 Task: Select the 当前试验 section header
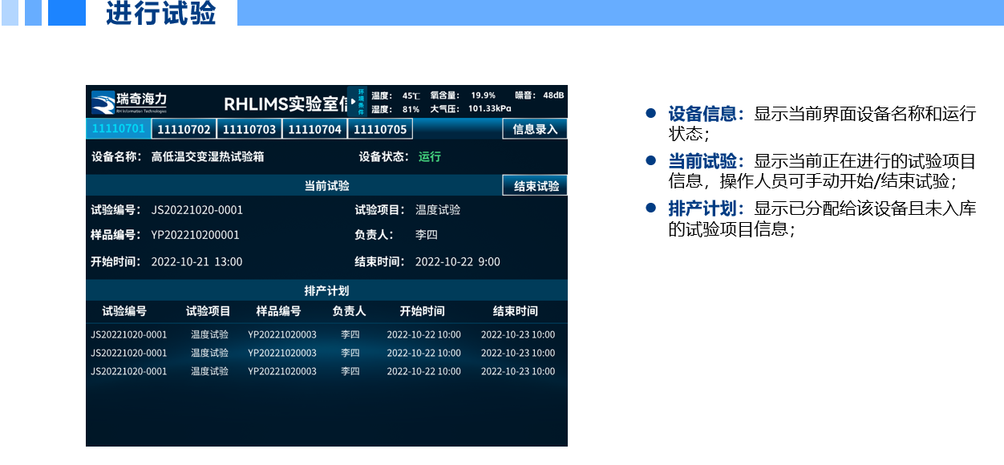(x=326, y=186)
